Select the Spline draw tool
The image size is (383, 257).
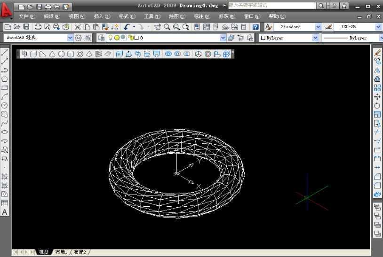[x=5, y=123]
